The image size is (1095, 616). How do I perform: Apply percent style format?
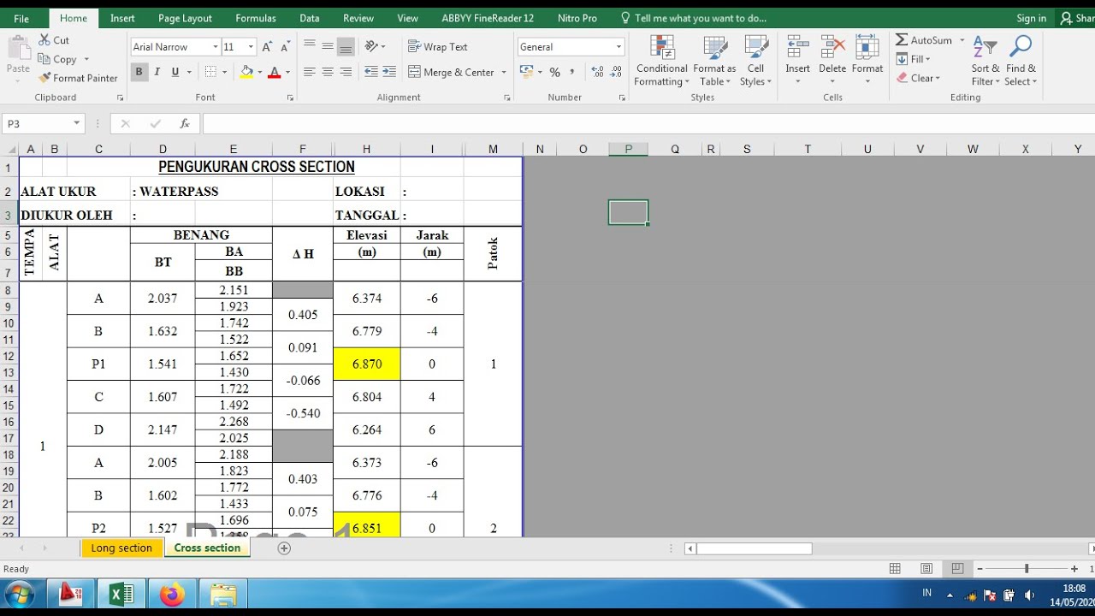pos(555,73)
